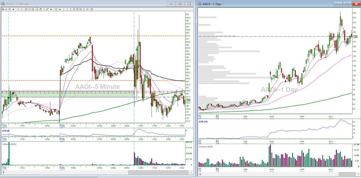Click the first icon in the 5 Minute chart toolbar
The height and width of the screenshot is (178, 361).
point(3,9)
